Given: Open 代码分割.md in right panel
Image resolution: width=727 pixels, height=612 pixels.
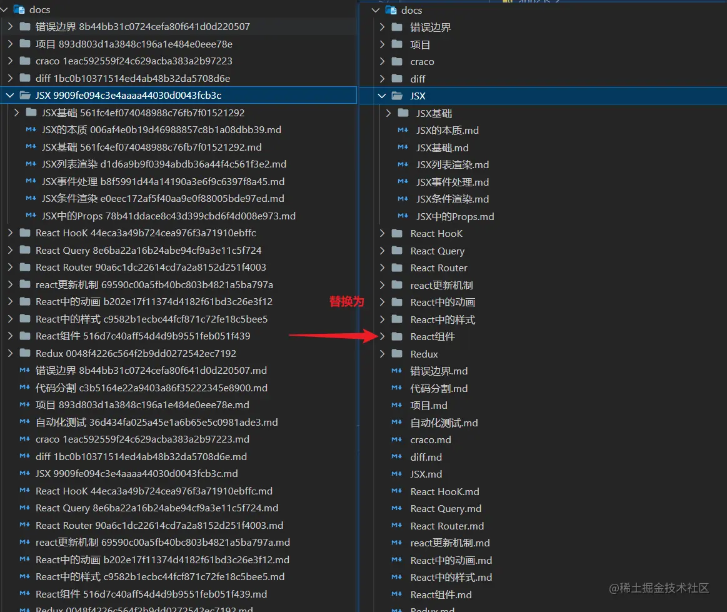Looking at the screenshot, I should 439,389.
